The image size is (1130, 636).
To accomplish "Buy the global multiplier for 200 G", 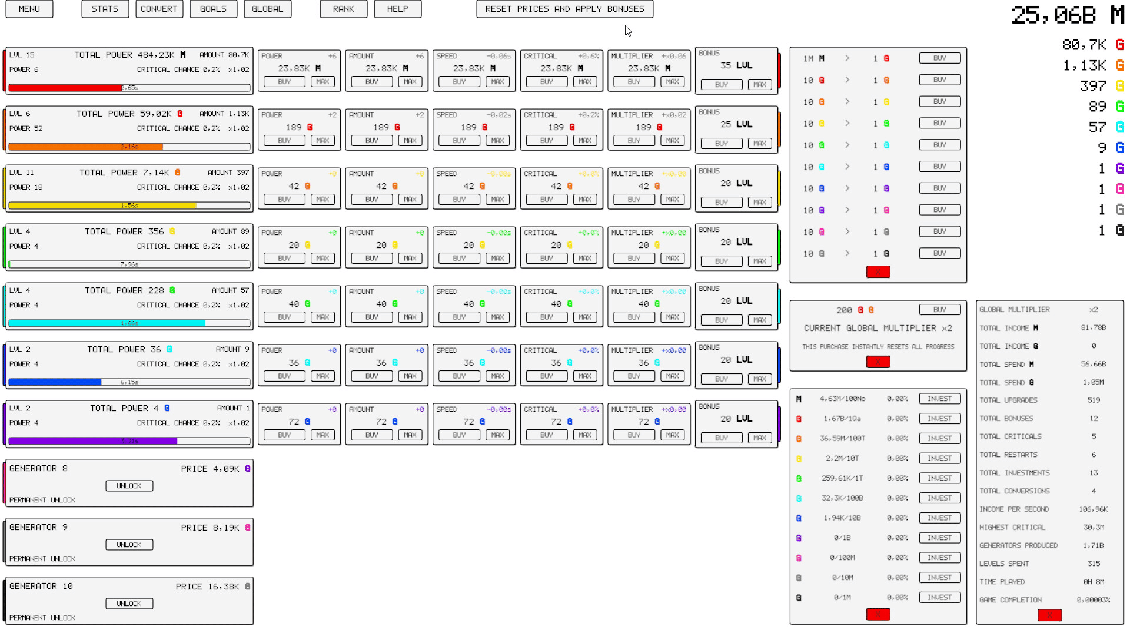I will tap(939, 310).
